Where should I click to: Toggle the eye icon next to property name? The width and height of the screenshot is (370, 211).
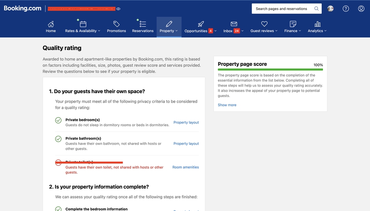[x=118, y=9]
